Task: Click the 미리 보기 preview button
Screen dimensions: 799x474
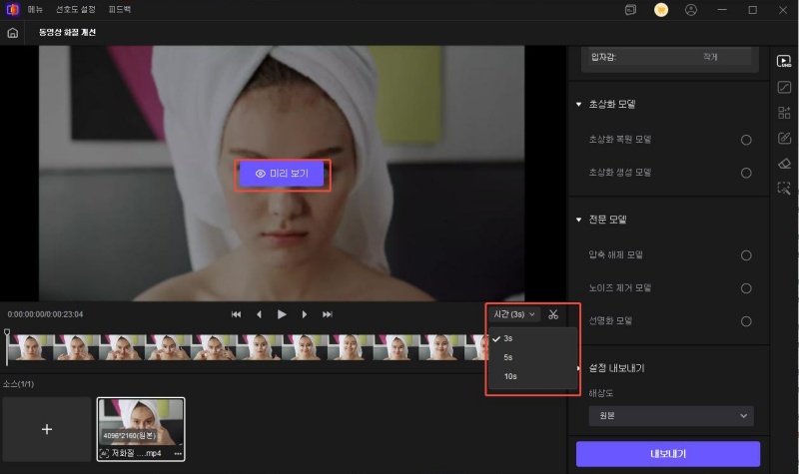Action: click(281, 174)
